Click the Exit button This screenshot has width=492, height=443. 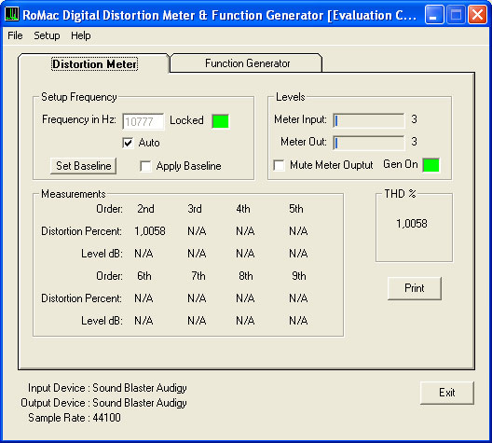click(x=447, y=393)
